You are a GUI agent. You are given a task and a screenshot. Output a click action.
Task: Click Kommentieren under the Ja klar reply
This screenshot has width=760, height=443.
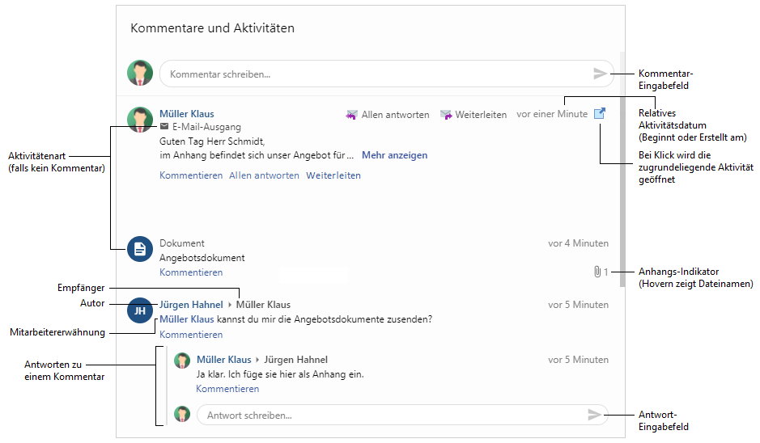coord(227,389)
